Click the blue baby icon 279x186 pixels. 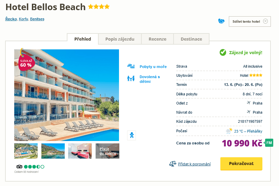pos(132,136)
